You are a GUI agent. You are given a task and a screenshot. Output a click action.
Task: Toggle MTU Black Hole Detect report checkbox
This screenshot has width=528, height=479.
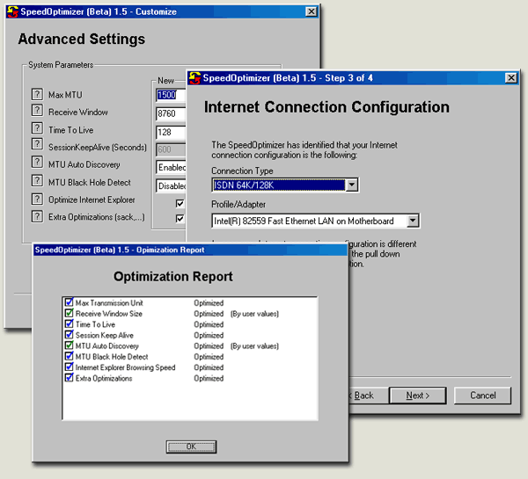[x=69, y=356]
